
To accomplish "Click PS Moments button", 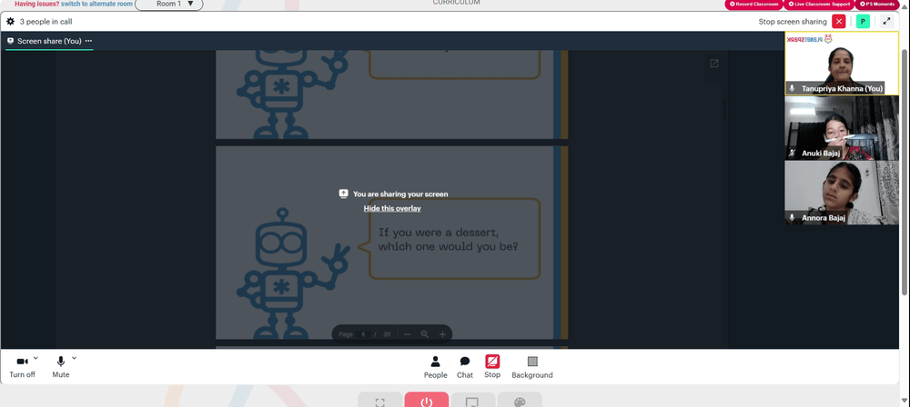I will (877, 4).
